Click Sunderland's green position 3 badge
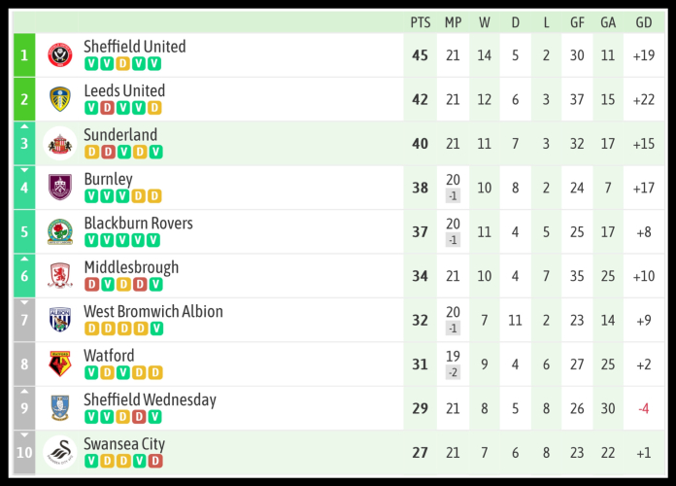Screen dimensions: 676x486 point(25,144)
